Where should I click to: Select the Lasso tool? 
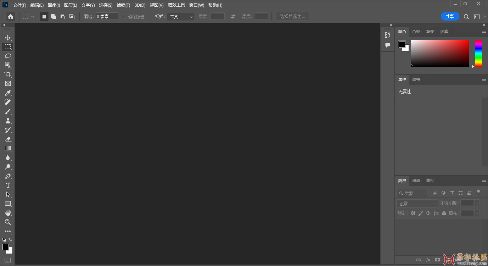[x=8, y=56]
